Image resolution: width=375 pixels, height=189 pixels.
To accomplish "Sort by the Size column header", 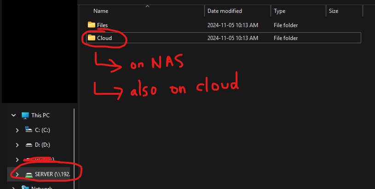I will 334,11.
